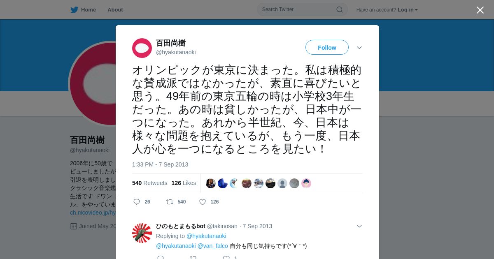Go to the Home menu item
This screenshot has height=259, width=494.
pos(89,10)
